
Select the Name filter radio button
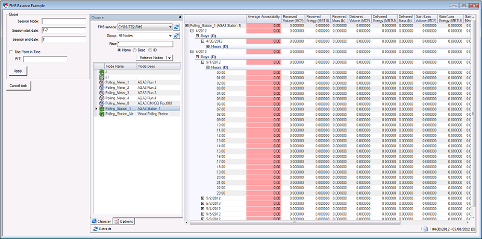tap(119, 50)
